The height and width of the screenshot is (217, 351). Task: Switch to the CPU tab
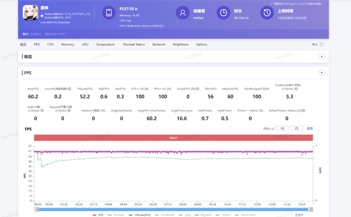50,44
